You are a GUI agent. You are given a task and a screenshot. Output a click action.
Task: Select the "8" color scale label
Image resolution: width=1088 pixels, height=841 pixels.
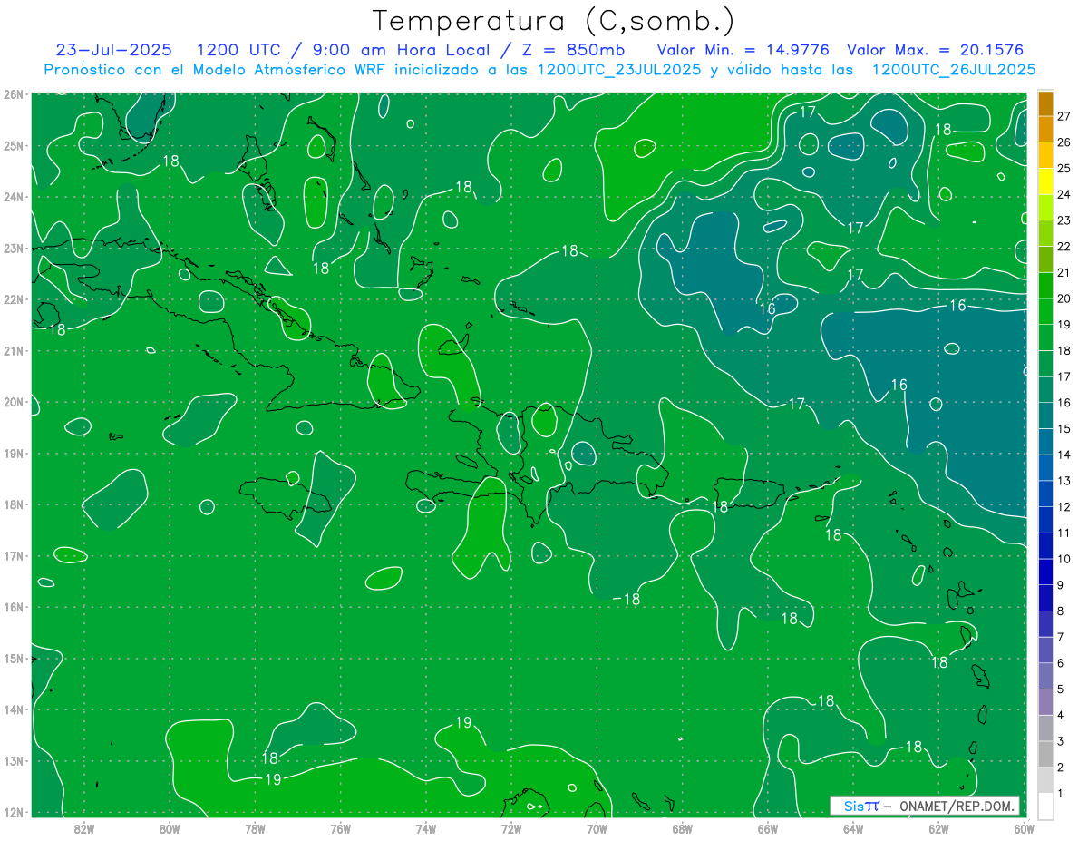point(1061,611)
